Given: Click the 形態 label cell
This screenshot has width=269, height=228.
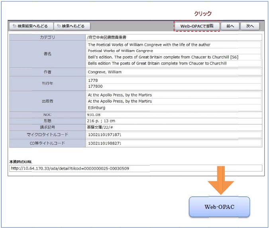Looking at the screenshot, I should [47, 121].
